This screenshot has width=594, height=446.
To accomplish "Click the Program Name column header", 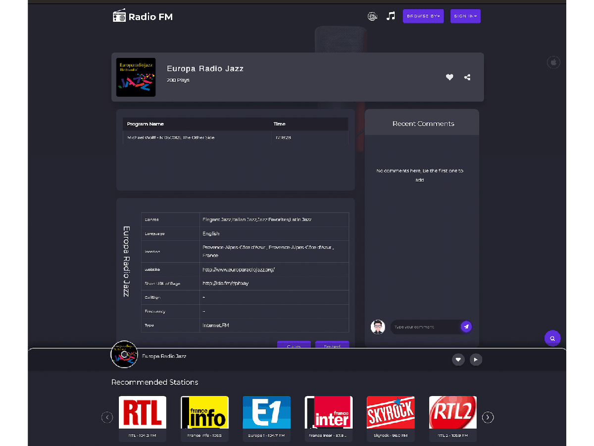I will 146,124.
